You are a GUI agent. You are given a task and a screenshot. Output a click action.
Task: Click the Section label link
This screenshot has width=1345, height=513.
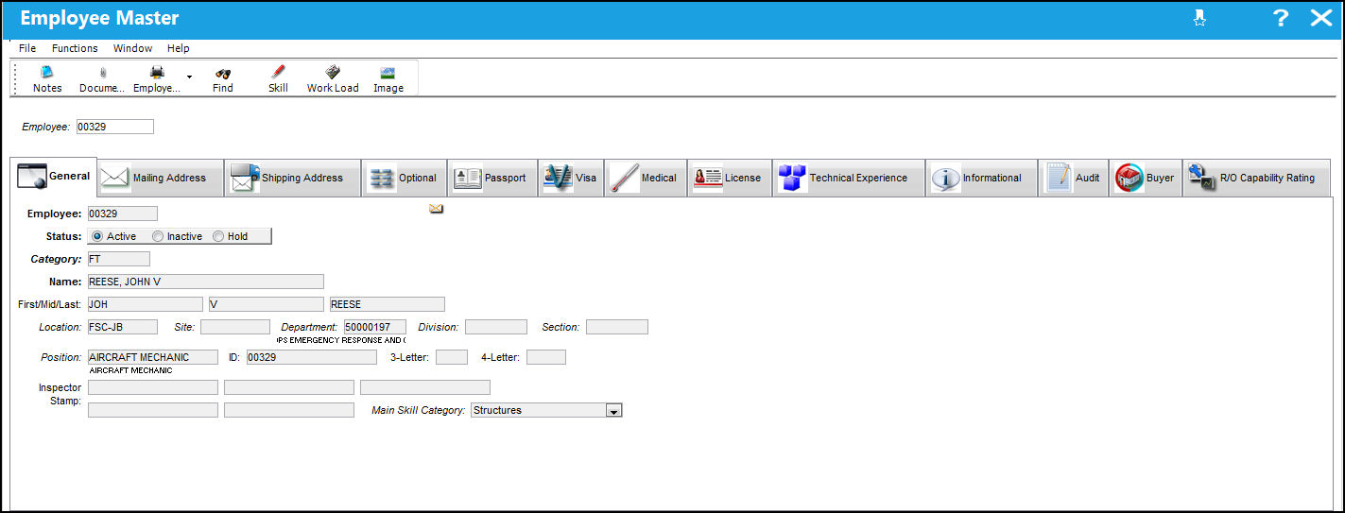(x=560, y=327)
